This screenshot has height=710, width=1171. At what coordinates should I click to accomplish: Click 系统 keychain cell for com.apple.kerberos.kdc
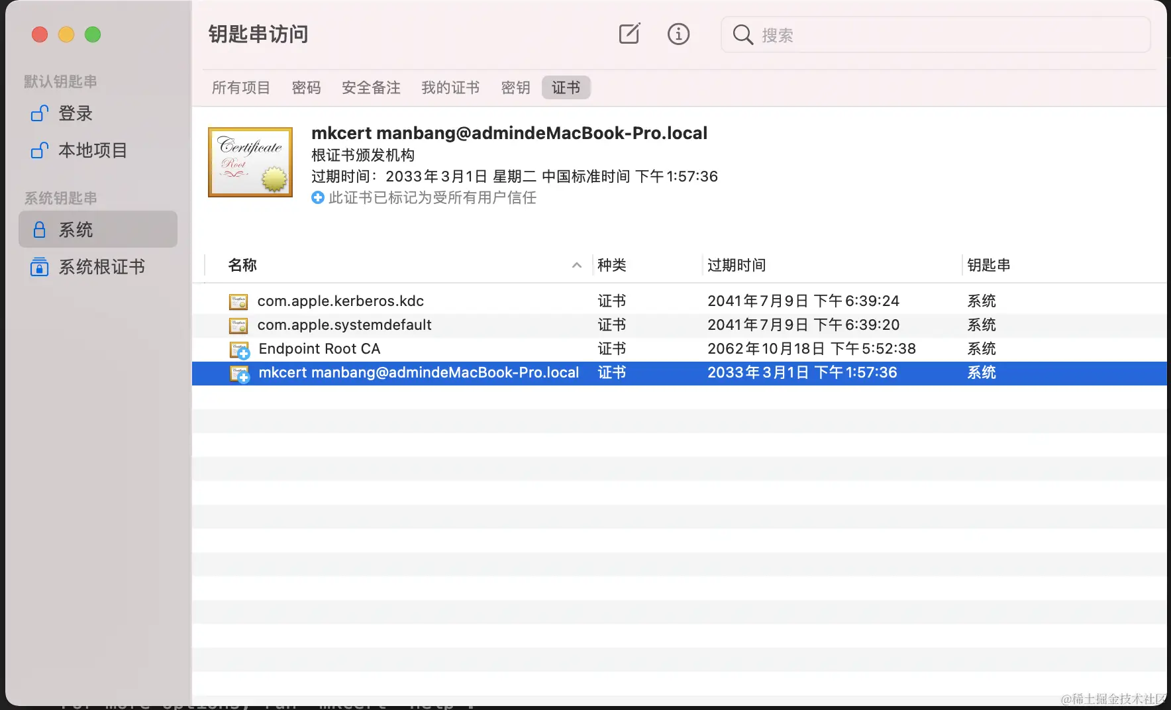982,301
